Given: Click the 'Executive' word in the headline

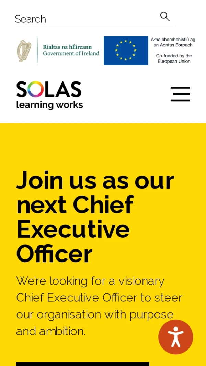Looking at the screenshot, I should (73, 230).
